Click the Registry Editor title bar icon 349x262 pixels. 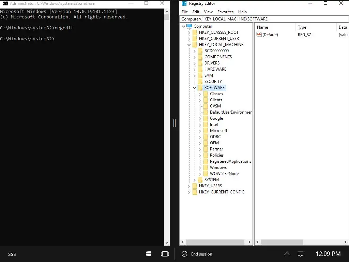[184, 3]
